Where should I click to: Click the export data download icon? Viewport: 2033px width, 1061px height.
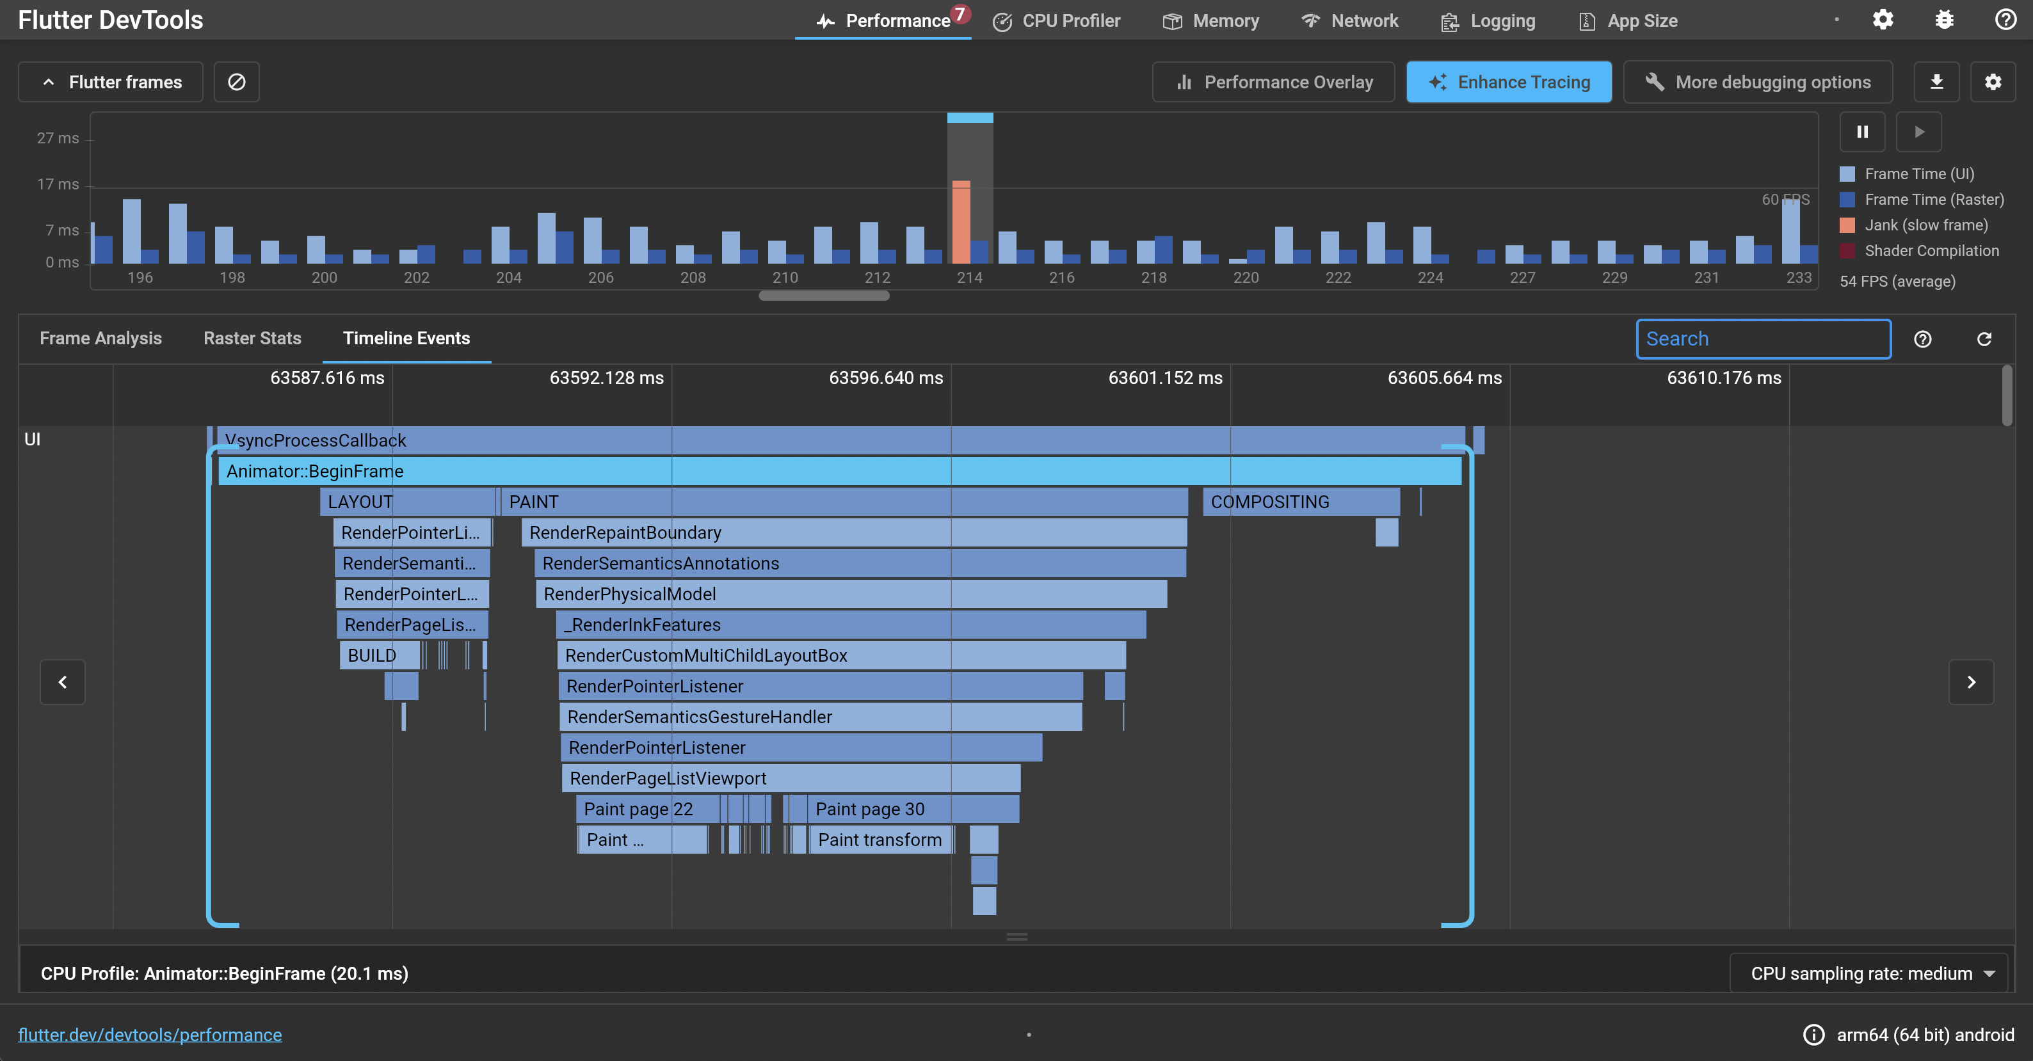[x=1936, y=82]
